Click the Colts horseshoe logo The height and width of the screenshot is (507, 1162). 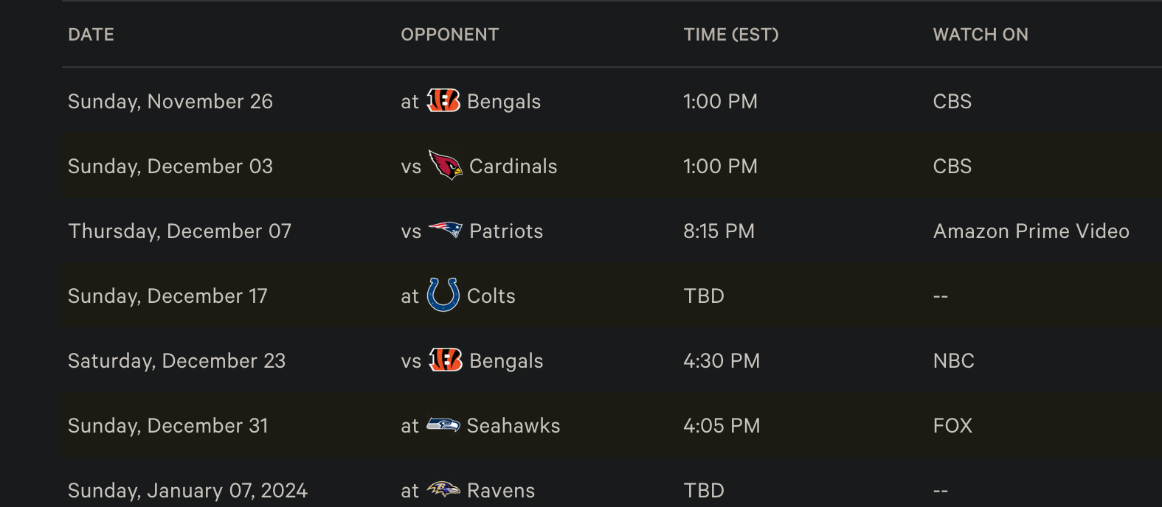pyautogui.click(x=443, y=295)
